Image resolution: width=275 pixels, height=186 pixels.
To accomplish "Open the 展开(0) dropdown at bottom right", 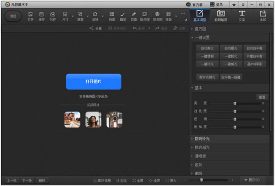I will click(x=252, y=180).
